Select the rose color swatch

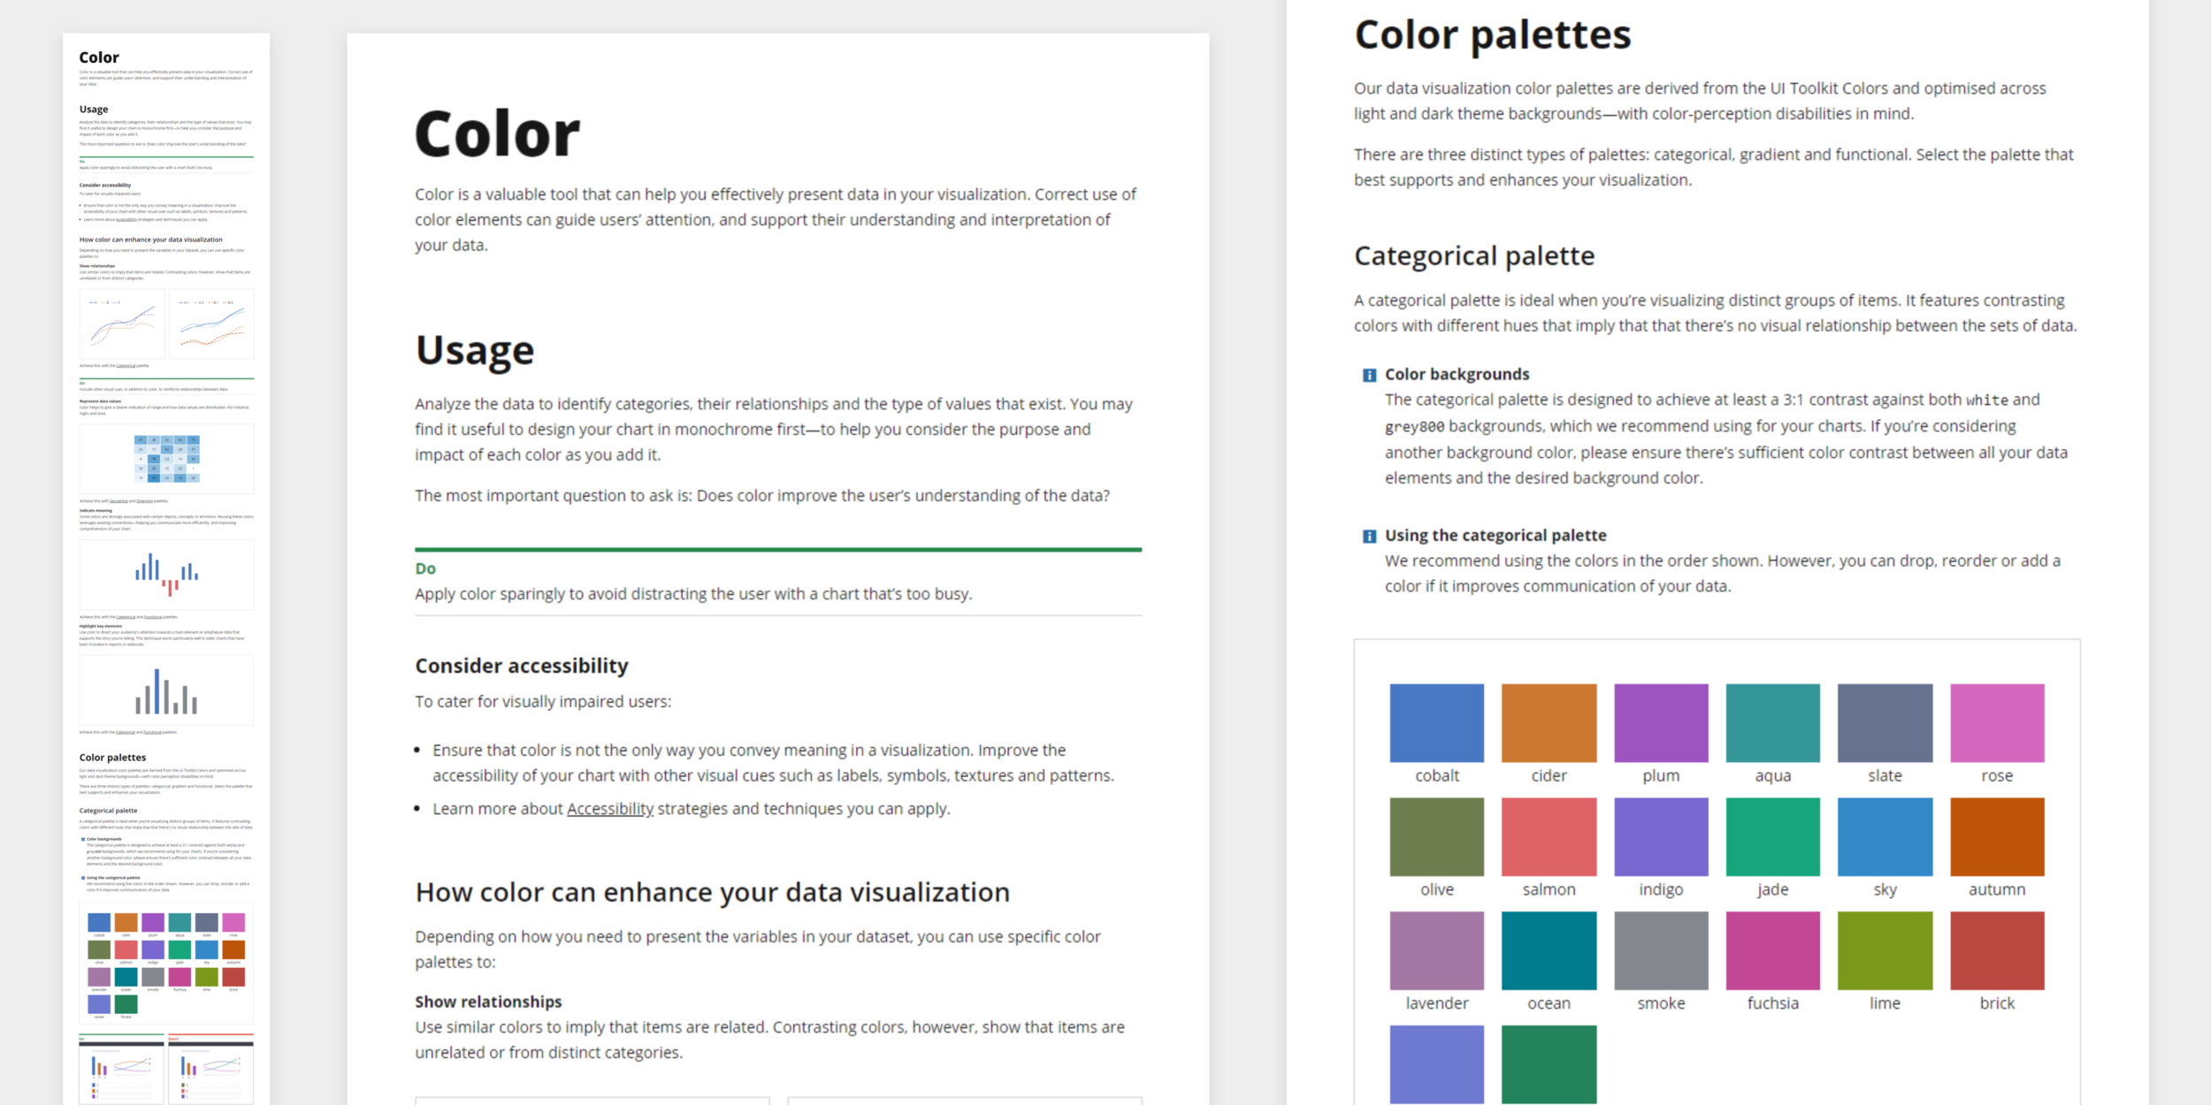coord(1997,722)
